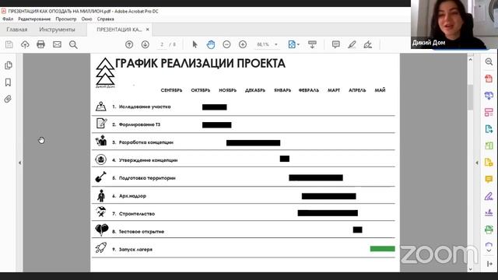This screenshot has height=280, width=498.
Task: Go to previous page arrow
Action: (129, 44)
